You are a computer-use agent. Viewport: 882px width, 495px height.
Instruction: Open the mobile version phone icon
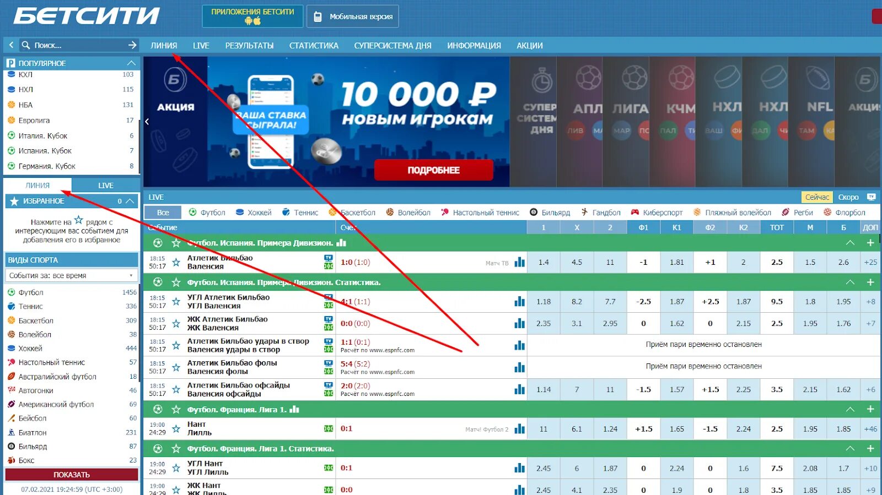318,17
